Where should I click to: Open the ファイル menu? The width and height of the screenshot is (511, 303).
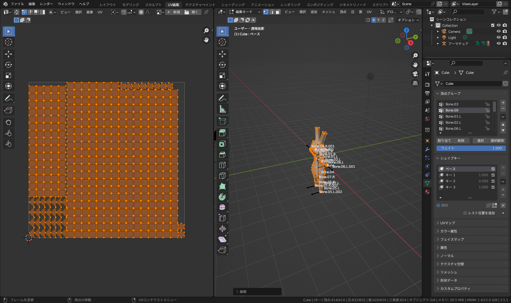[x=17, y=4]
